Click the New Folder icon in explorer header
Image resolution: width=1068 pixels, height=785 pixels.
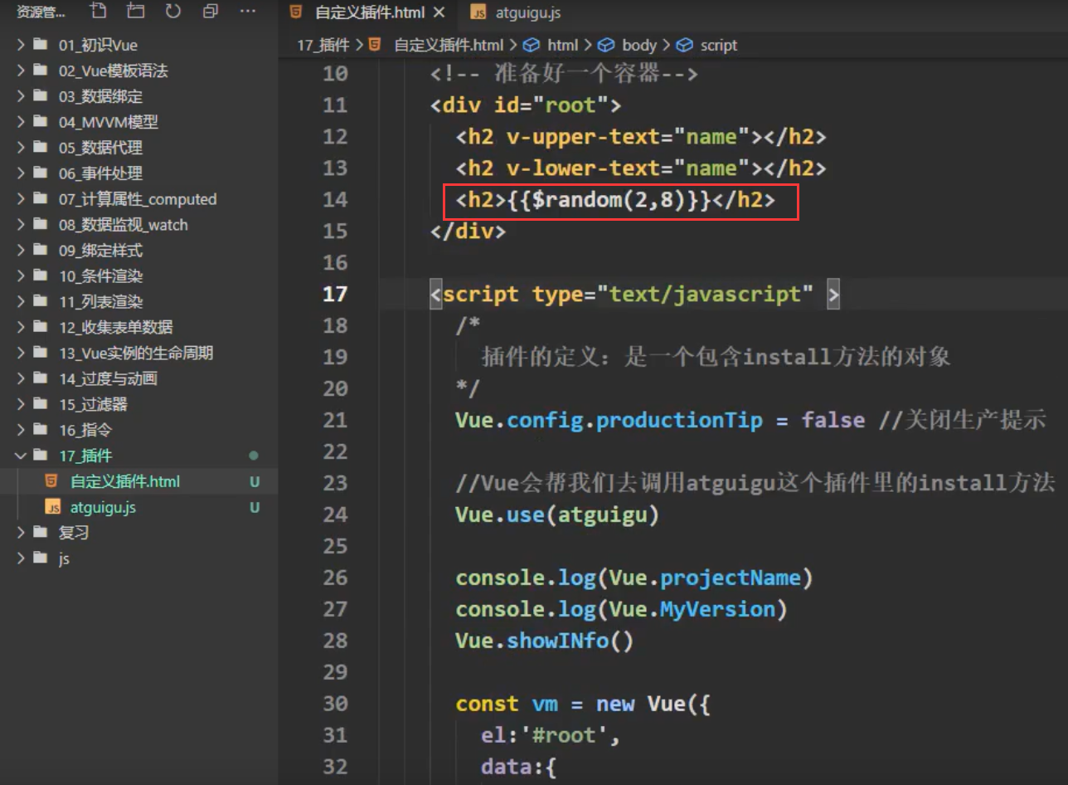135,12
